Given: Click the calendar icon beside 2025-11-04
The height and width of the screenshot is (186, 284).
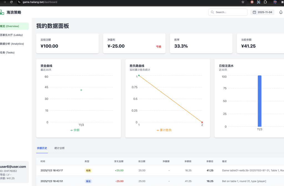Looking at the screenshot, I should (254, 12).
